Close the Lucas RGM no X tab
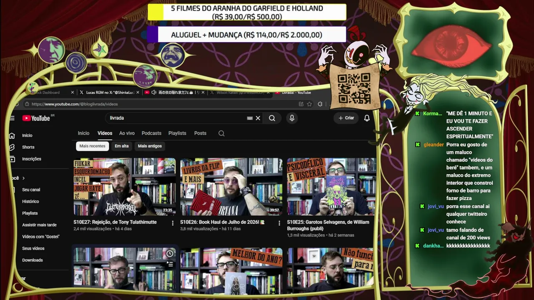534x300 pixels. [x=138, y=92]
